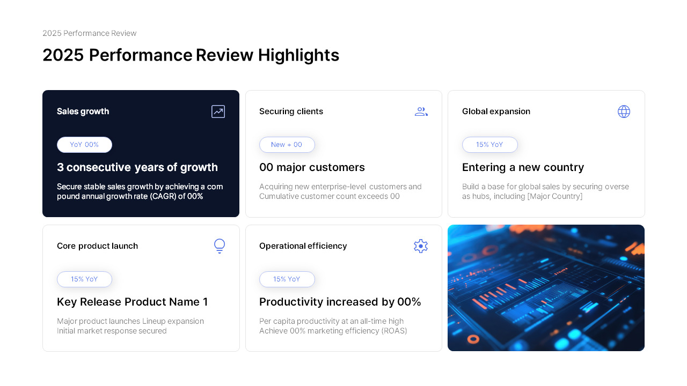The height and width of the screenshot is (386, 687).
Task: Select Productivity increased by 00% heading
Action: [340, 302]
